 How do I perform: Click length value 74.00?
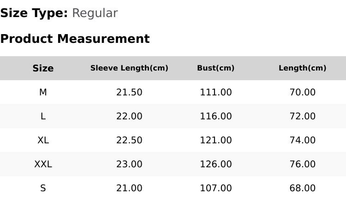point(303,140)
